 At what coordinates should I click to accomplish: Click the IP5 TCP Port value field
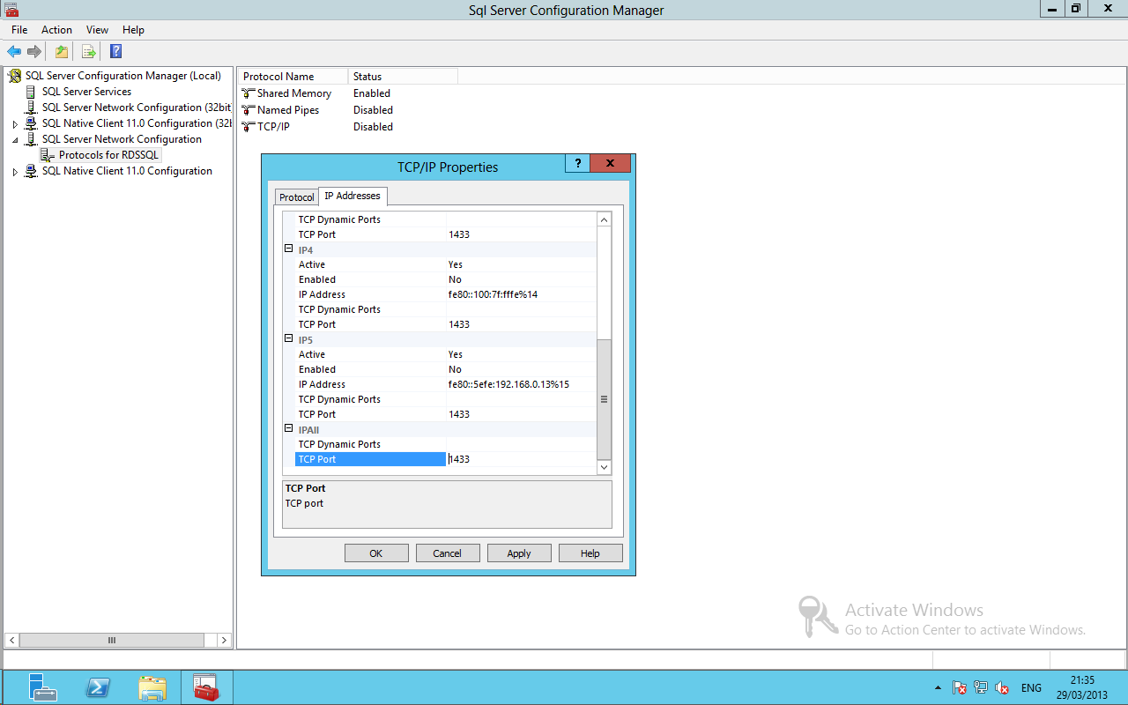pos(521,414)
